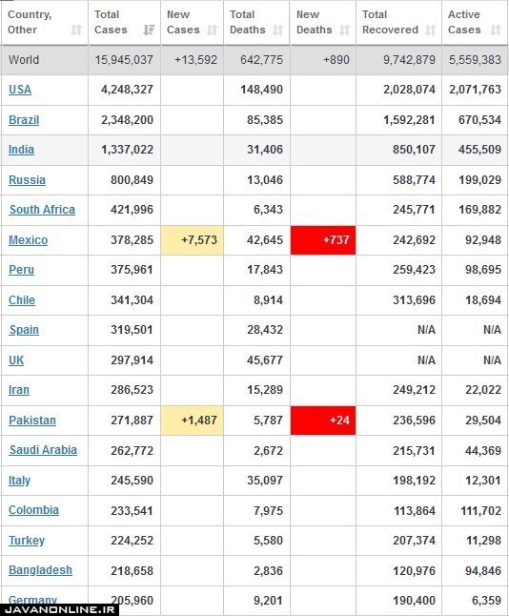The height and width of the screenshot is (616, 509).
Task: Open the USA country link
Action: point(20,90)
